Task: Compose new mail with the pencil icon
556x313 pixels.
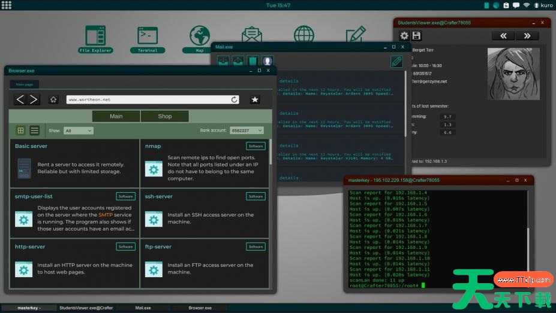Action: tap(396, 61)
